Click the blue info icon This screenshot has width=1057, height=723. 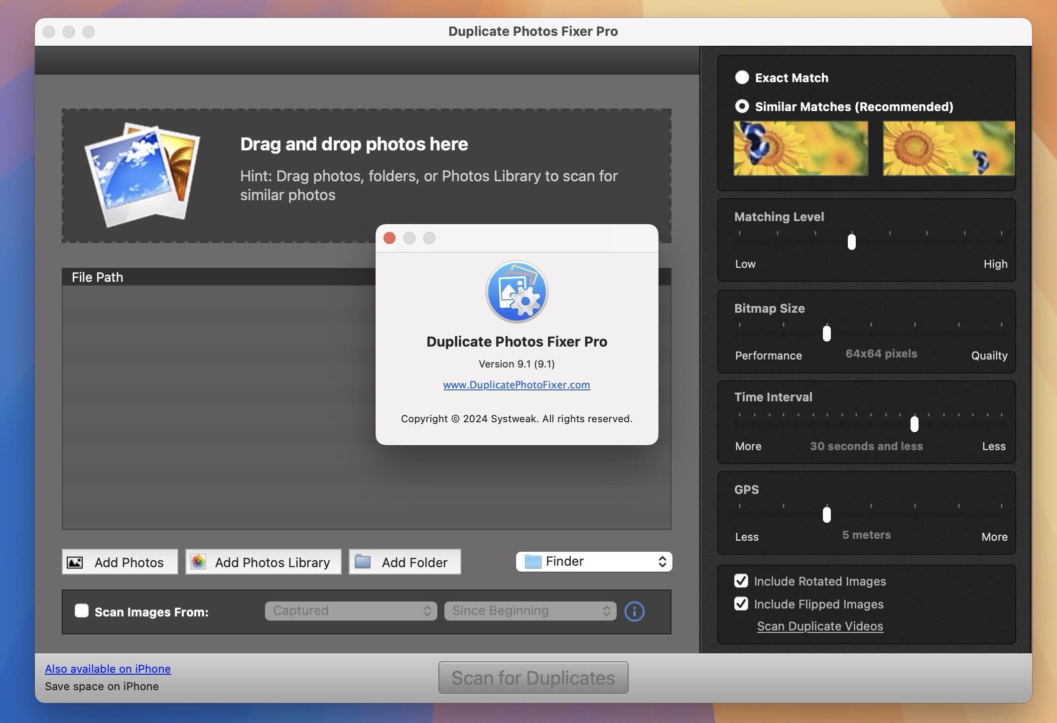[x=634, y=611]
